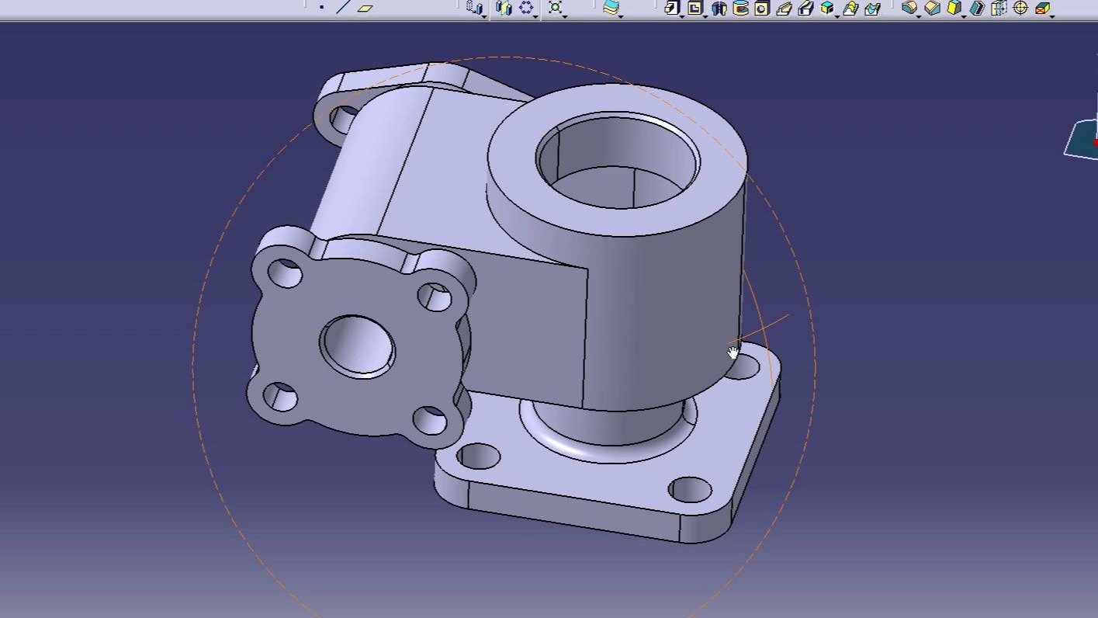The height and width of the screenshot is (618, 1098).
Task: Expand the Pad tool flyout arrow
Action: click(682, 16)
